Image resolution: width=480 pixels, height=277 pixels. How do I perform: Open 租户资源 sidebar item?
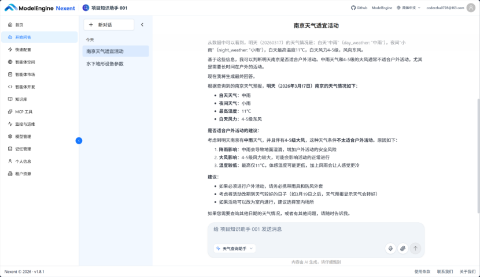(39, 174)
